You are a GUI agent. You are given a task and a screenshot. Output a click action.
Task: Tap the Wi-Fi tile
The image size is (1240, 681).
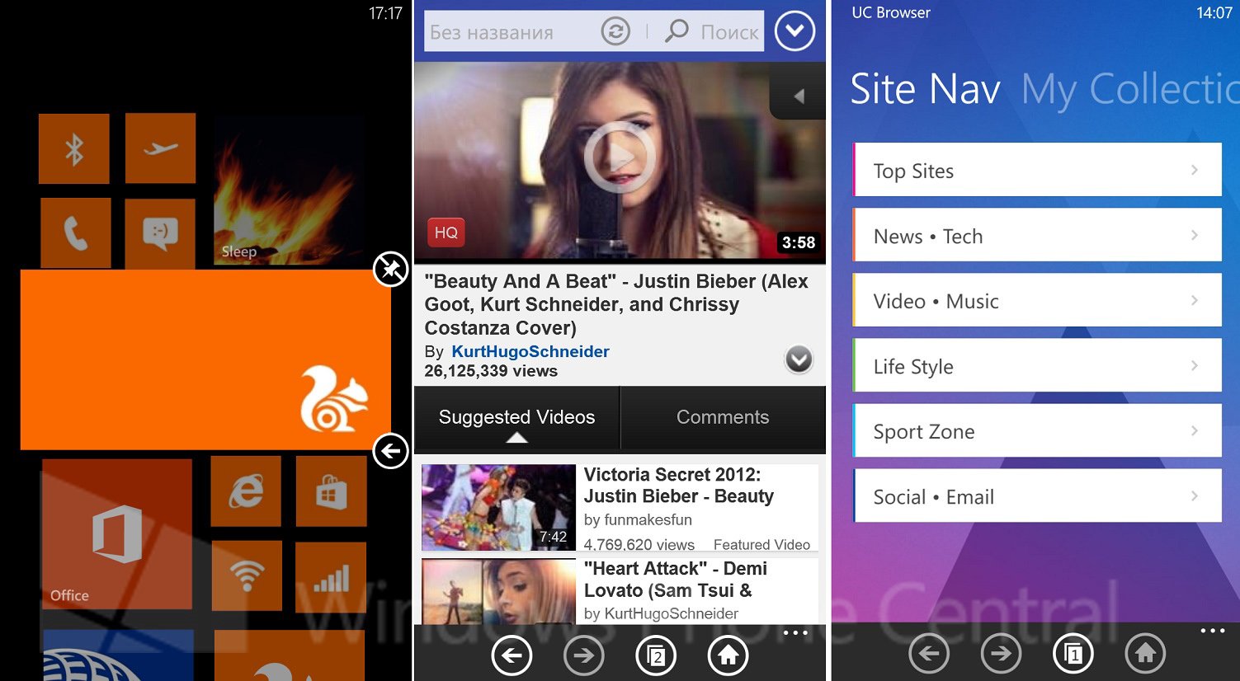pos(247,575)
